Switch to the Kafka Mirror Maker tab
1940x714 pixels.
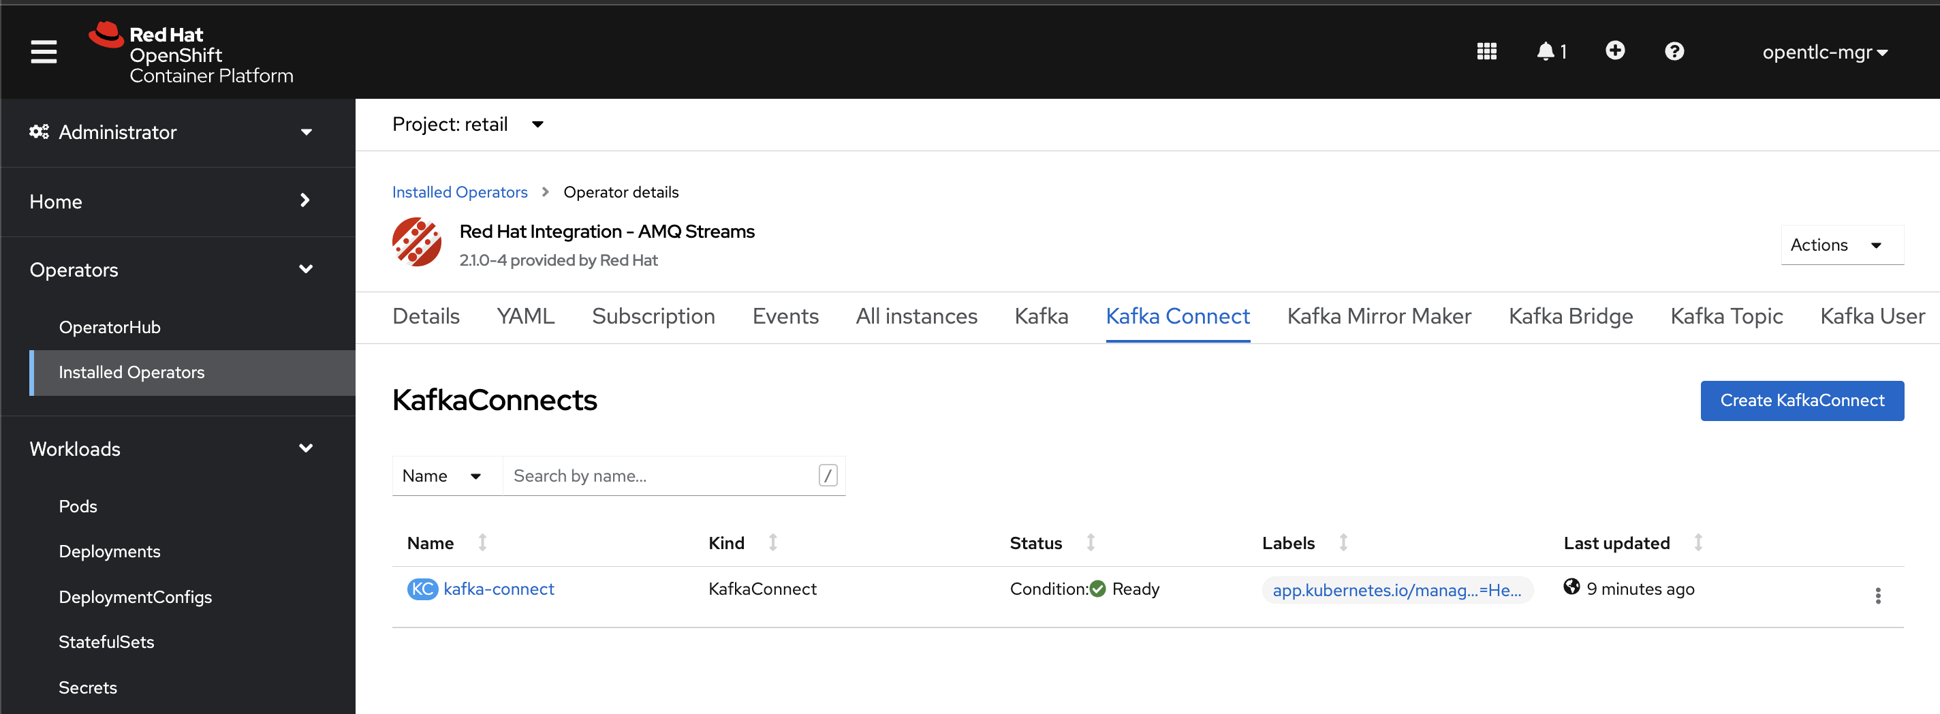1378,316
